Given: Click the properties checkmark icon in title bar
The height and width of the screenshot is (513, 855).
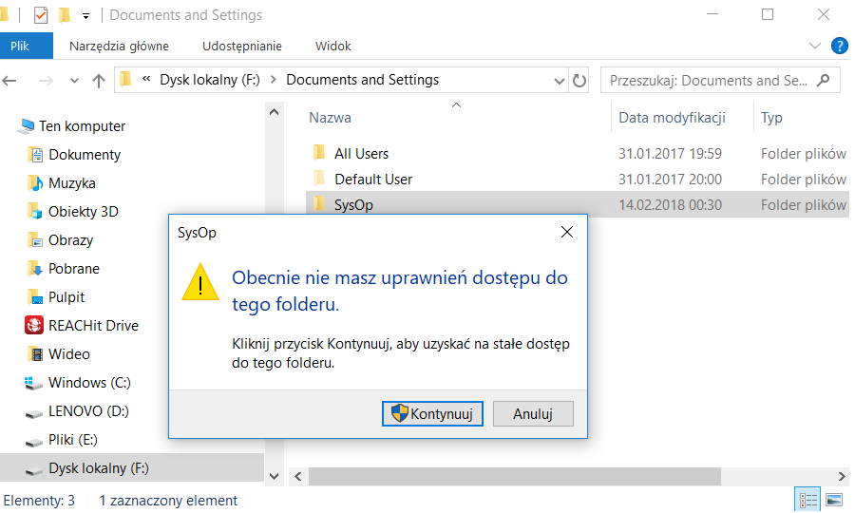Looking at the screenshot, I should [x=41, y=15].
